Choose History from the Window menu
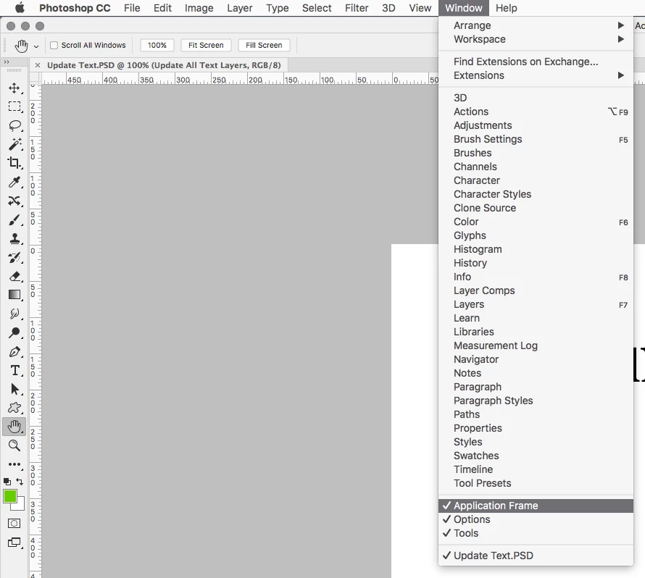The image size is (645, 578). [x=536, y=263]
